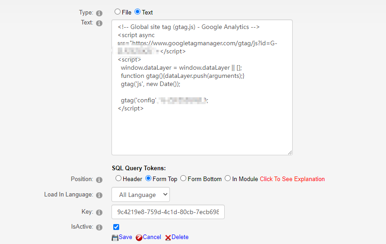Screen dimensions: 386x244
Task: Uncheck the IsActive checkbox
Action: [116, 227]
